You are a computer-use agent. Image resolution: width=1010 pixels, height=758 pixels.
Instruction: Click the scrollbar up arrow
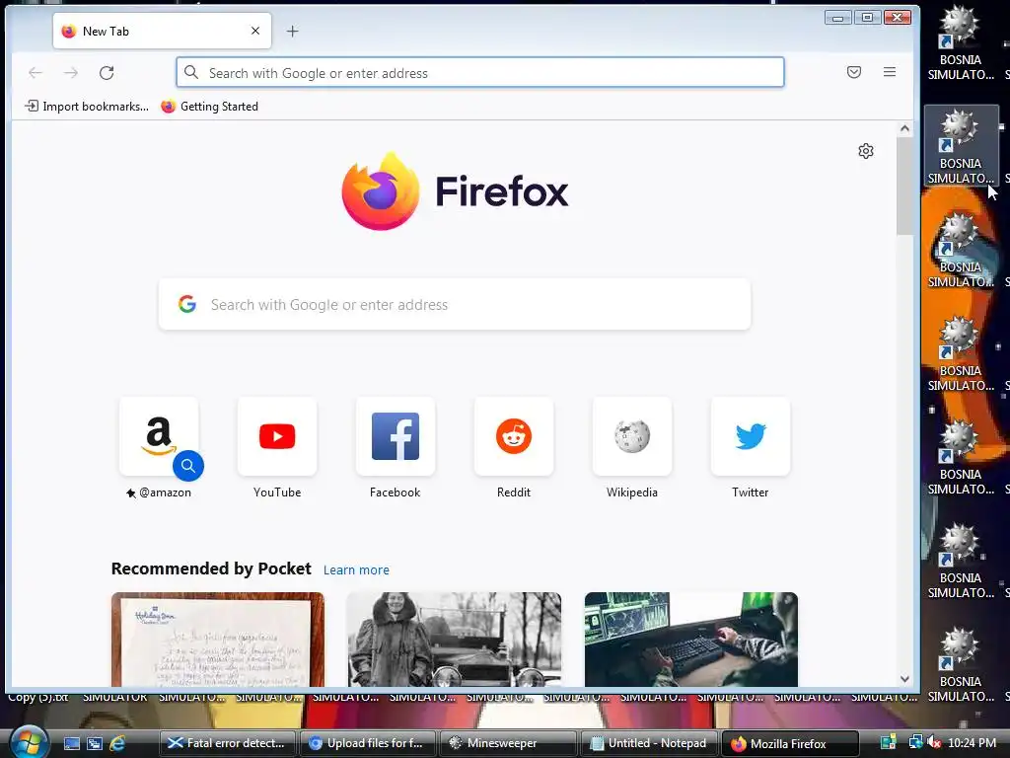pos(904,128)
